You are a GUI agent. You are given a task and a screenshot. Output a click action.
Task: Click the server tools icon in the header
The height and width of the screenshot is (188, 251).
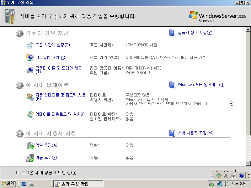click(x=10, y=16)
